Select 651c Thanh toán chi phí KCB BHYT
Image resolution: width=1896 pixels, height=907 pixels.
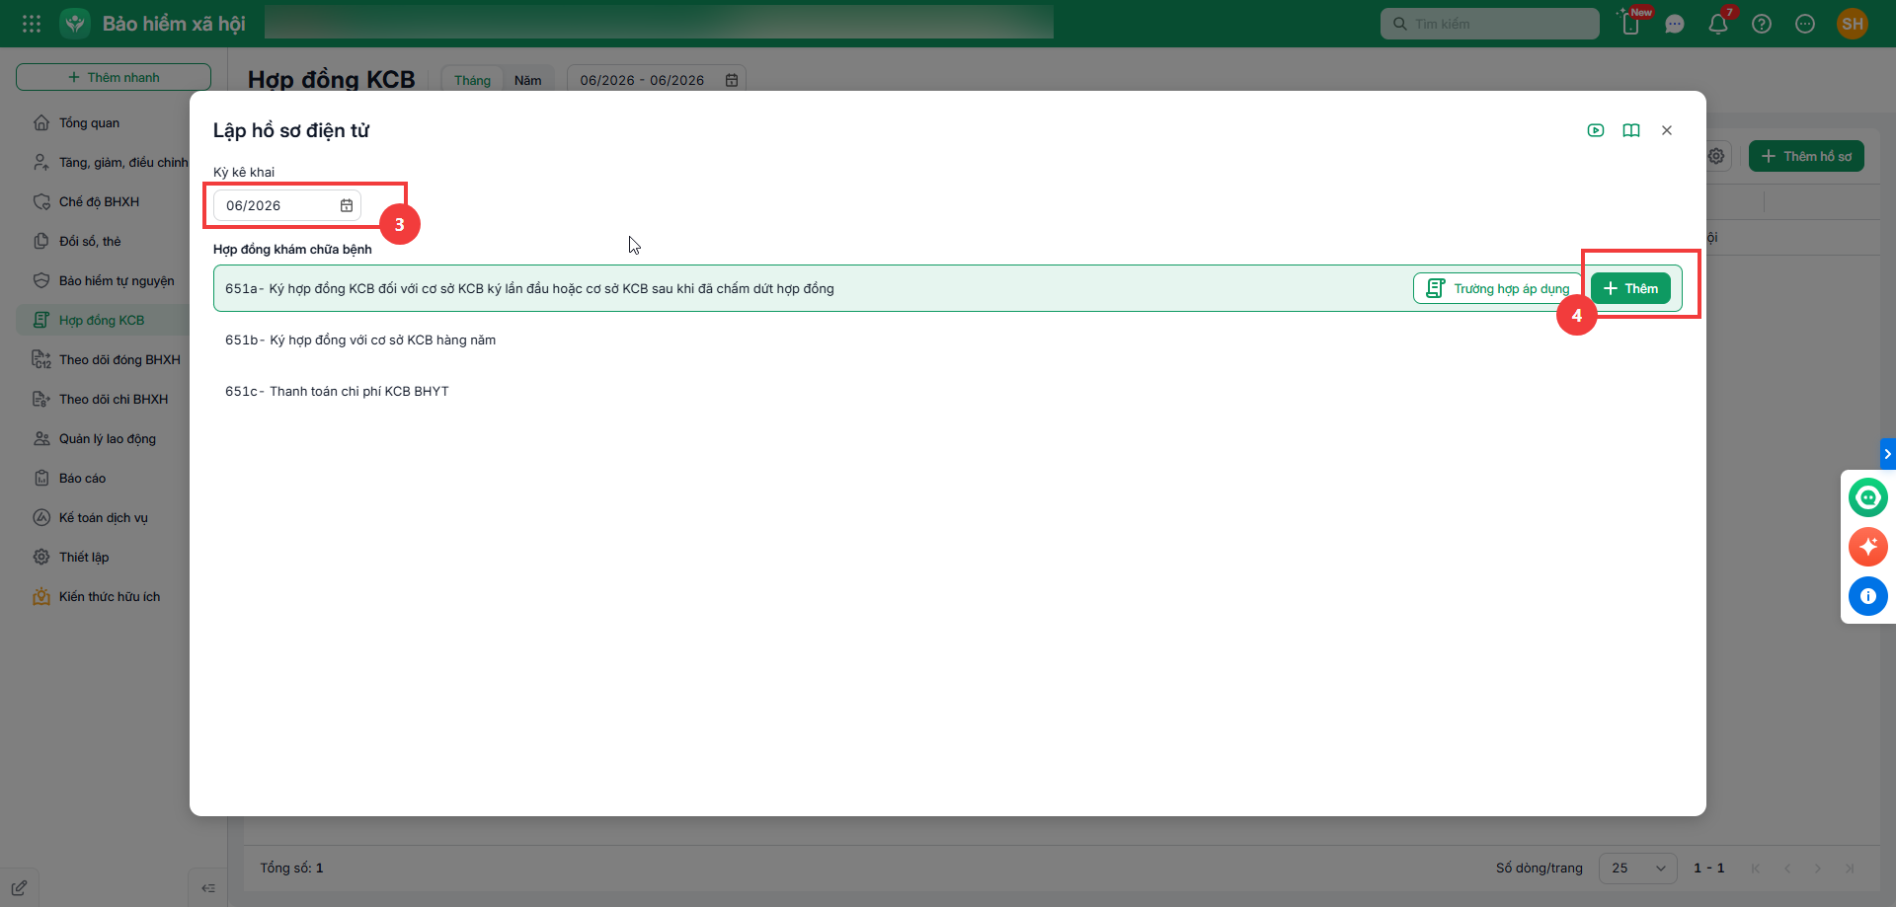pyautogui.click(x=948, y=391)
